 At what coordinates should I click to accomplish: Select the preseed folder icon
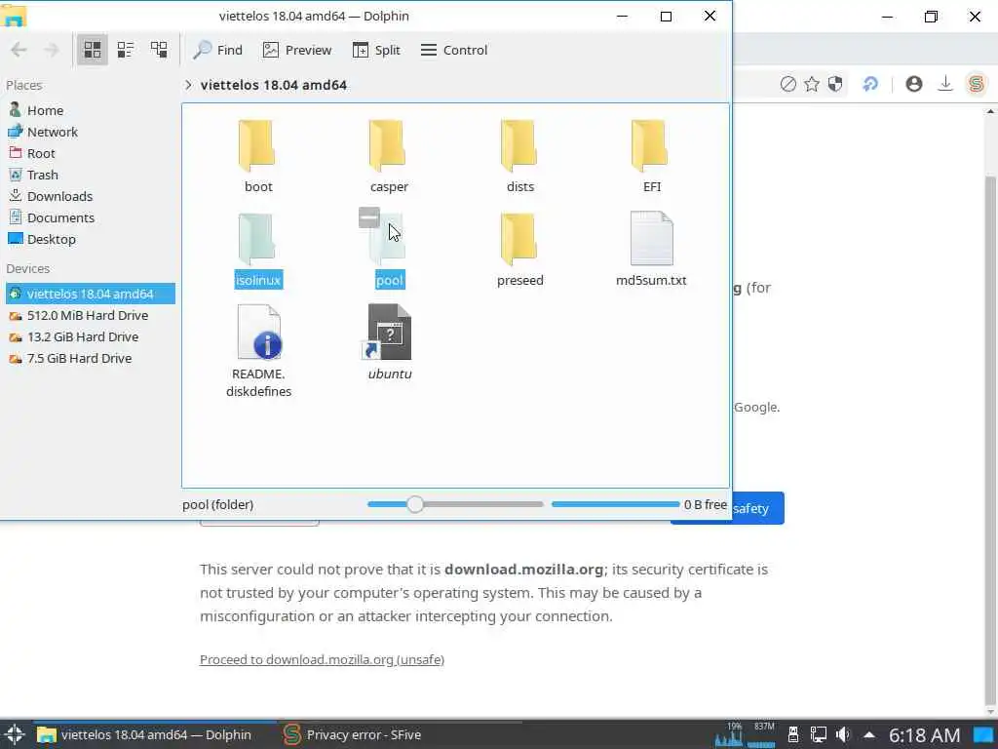519,240
